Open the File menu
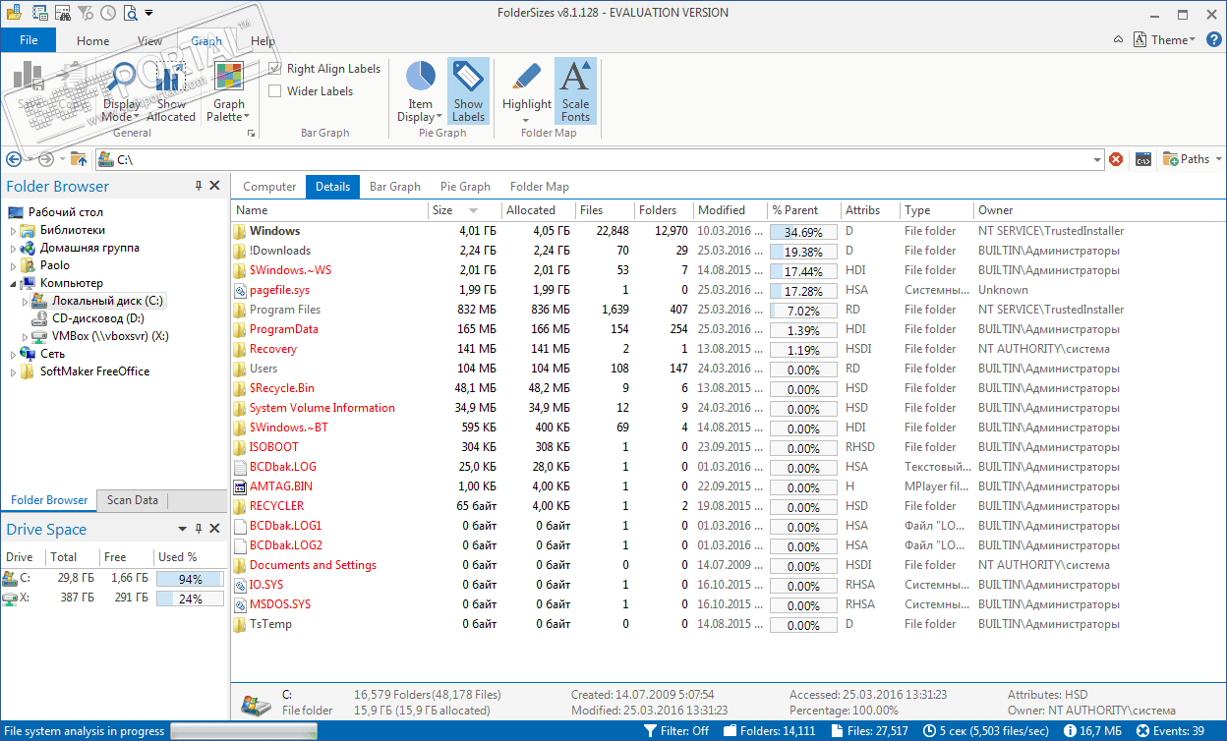This screenshot has width=1227, height=741. point(29,40)
